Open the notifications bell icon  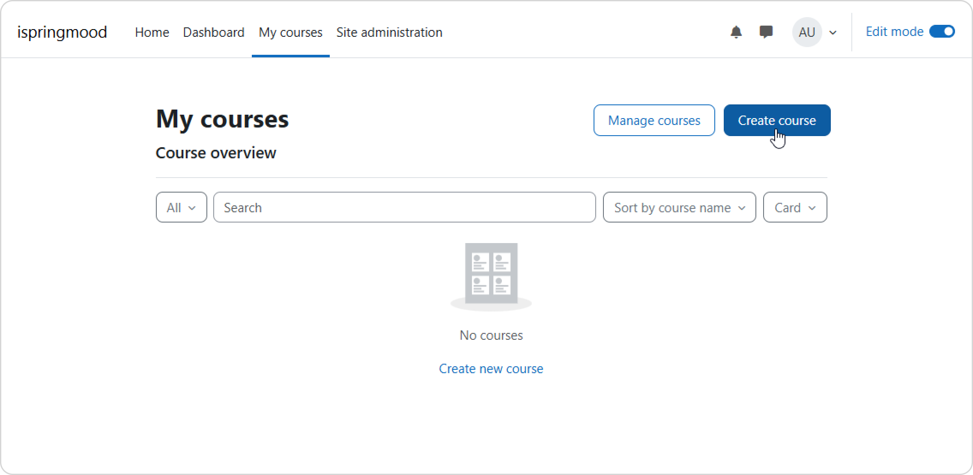pyautogui.click(x=736, y=32)
